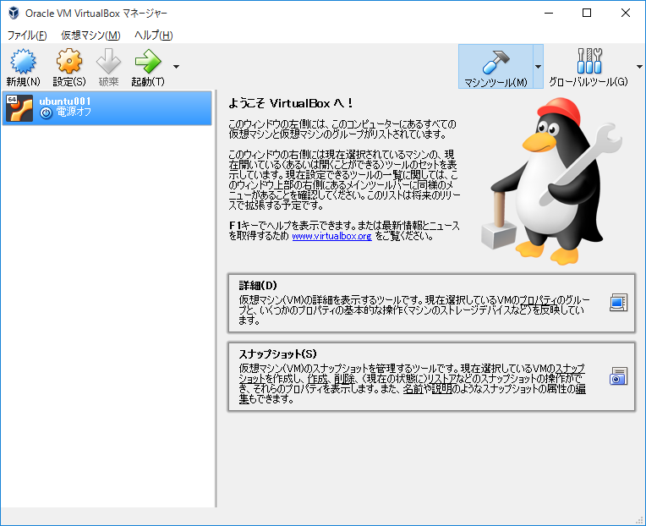Open www.virtualbox.org link

331,236
